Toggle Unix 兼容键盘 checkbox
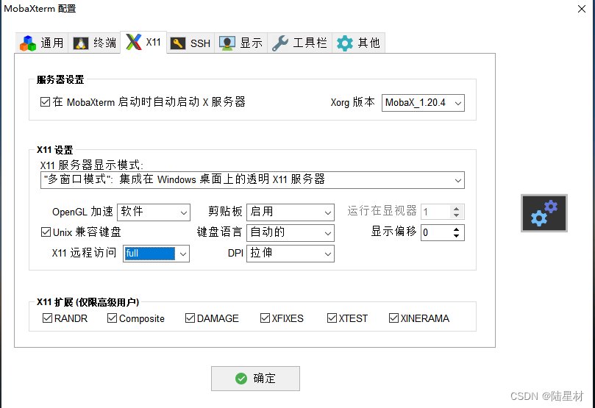 pos(46,232)
